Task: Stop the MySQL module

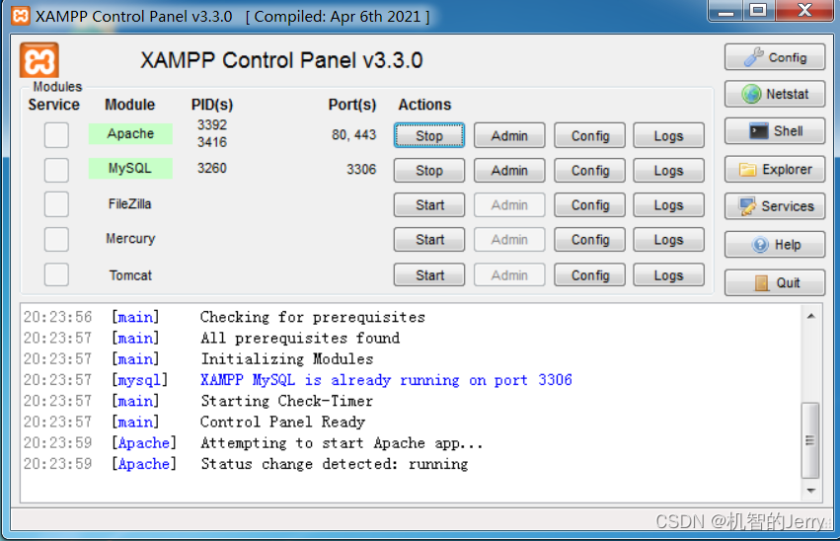Action: coord(429,171)
